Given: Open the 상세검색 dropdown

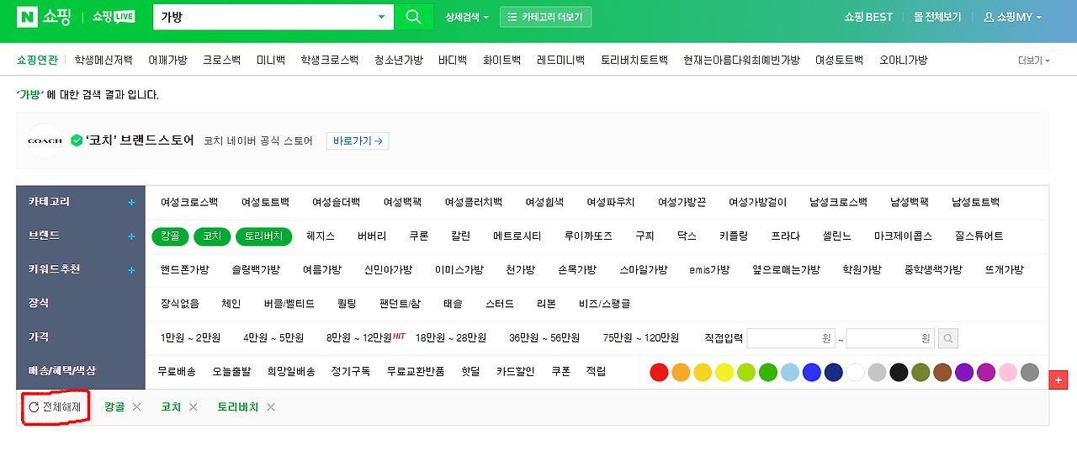Looking at the screenshot, I should (x=466, y=17).
